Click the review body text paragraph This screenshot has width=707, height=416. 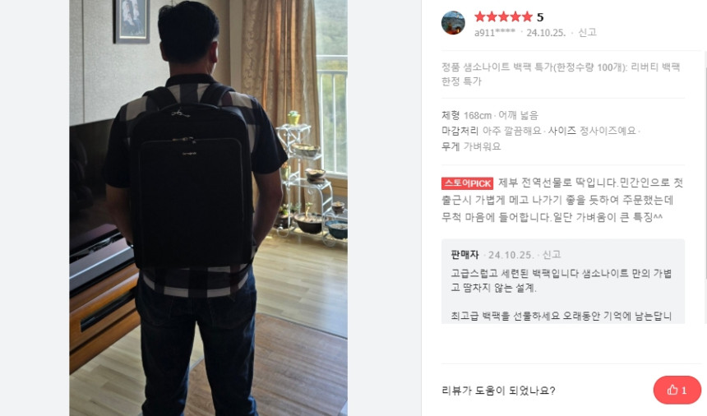(x=562, y=200)
